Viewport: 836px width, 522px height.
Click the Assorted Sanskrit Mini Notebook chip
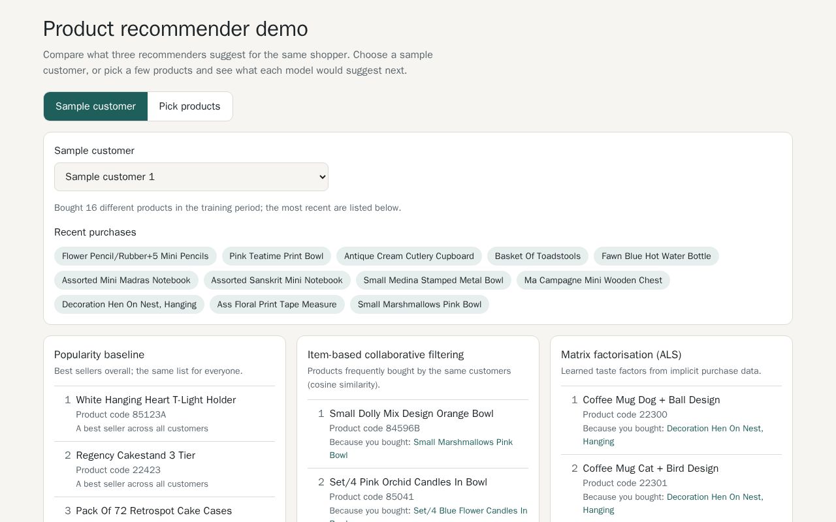coord(277,281)
